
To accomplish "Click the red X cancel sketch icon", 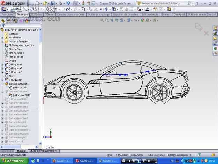I will pos(206,33).
